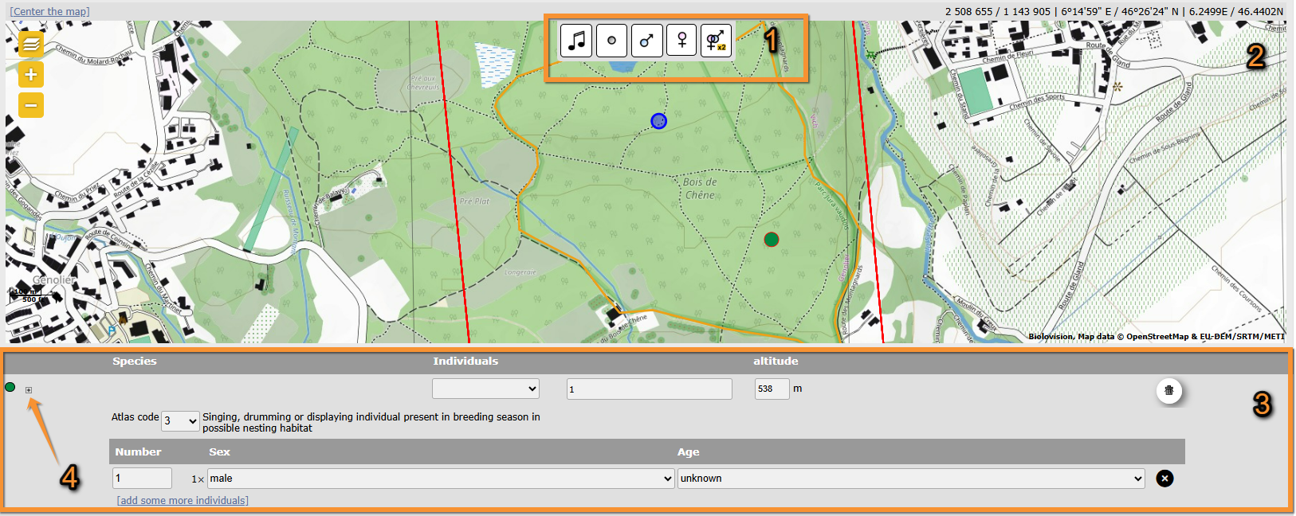Click the 'add some more individuals' link
This screenshot has width=1296, height=516.
183,501
